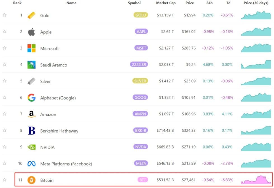Sort by the Name column header
This screenshot has height=188, width=274.
pos(71,3)
